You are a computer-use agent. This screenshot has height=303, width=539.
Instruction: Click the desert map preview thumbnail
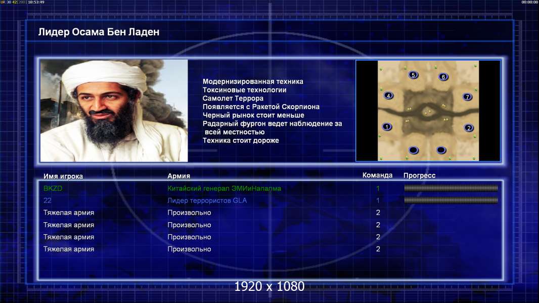point(428,111)
